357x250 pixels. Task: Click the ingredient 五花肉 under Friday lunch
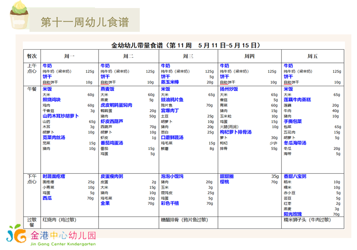point(289,132)
